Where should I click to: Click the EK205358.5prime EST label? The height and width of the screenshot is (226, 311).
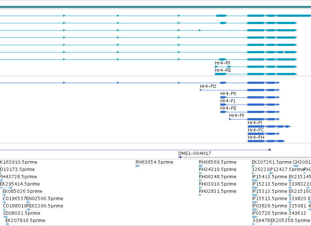(x=290, y=221)
